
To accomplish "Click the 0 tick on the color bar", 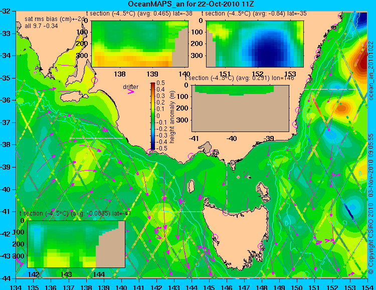I will [158, 116].
